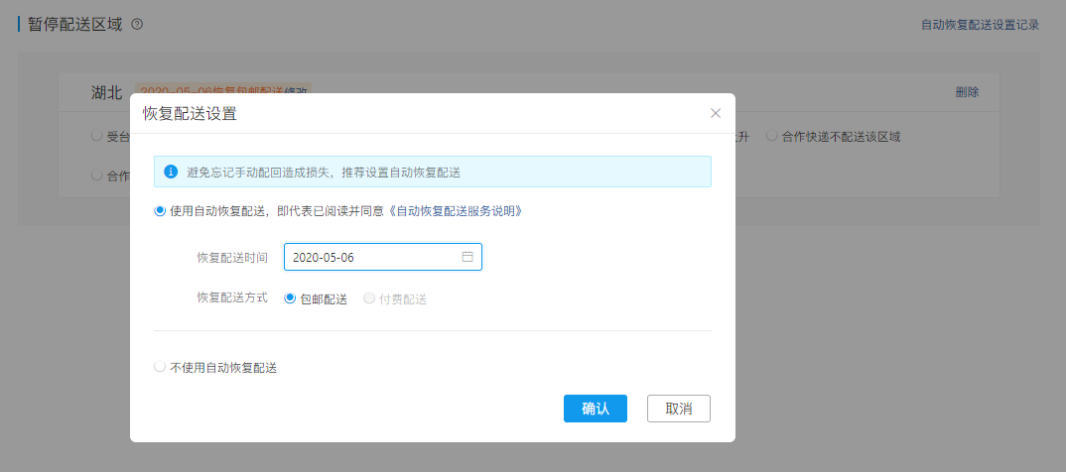Select 使用自动恢复配送 radio option
This screenshot has height=472, width=1066.
pyautogui.click(x=160, y=211)
